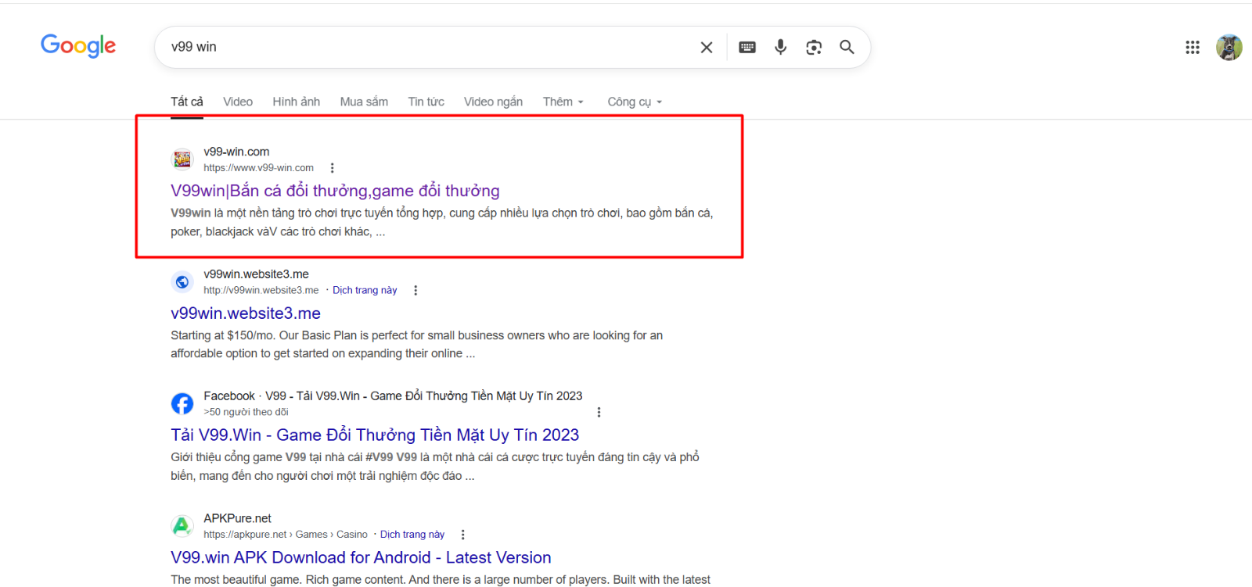
Task: Click the magnifier search button
Action: [847, 48]
